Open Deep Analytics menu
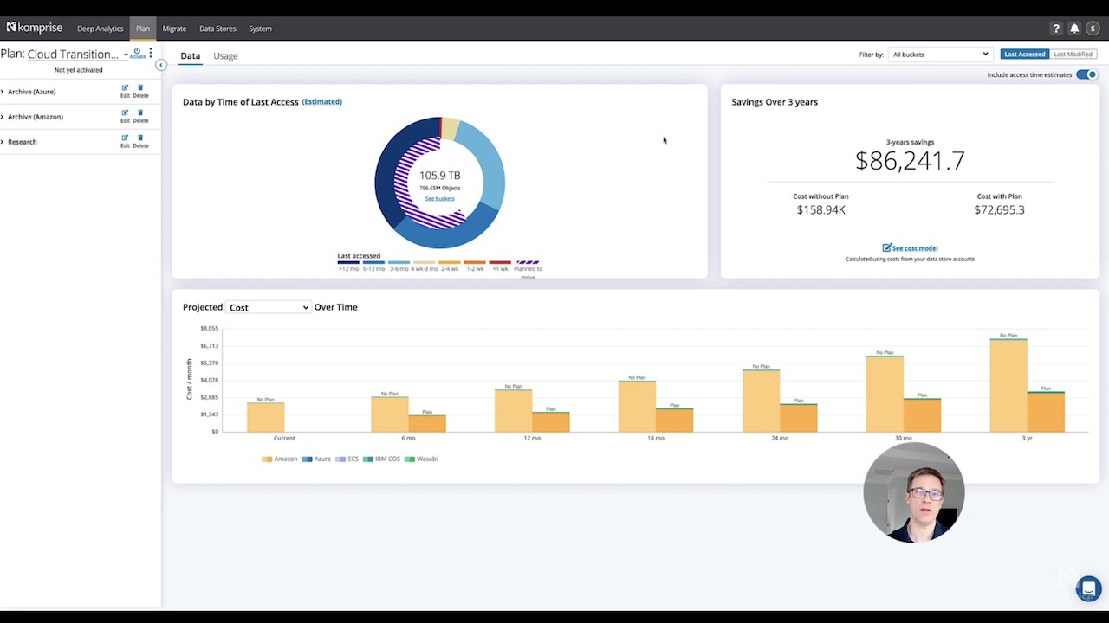Image resolution: width=1109 pixels, height=623 pixels. 100,29
